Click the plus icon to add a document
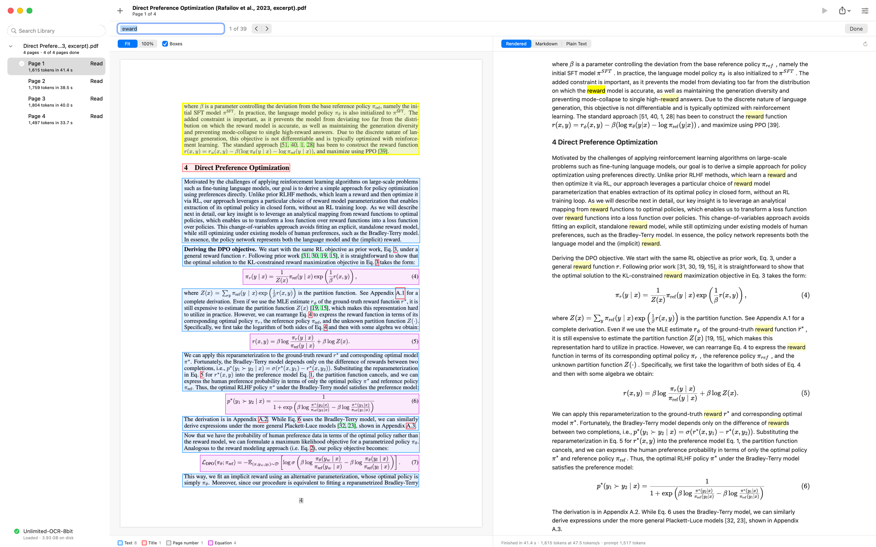 (x=120, y=11)
